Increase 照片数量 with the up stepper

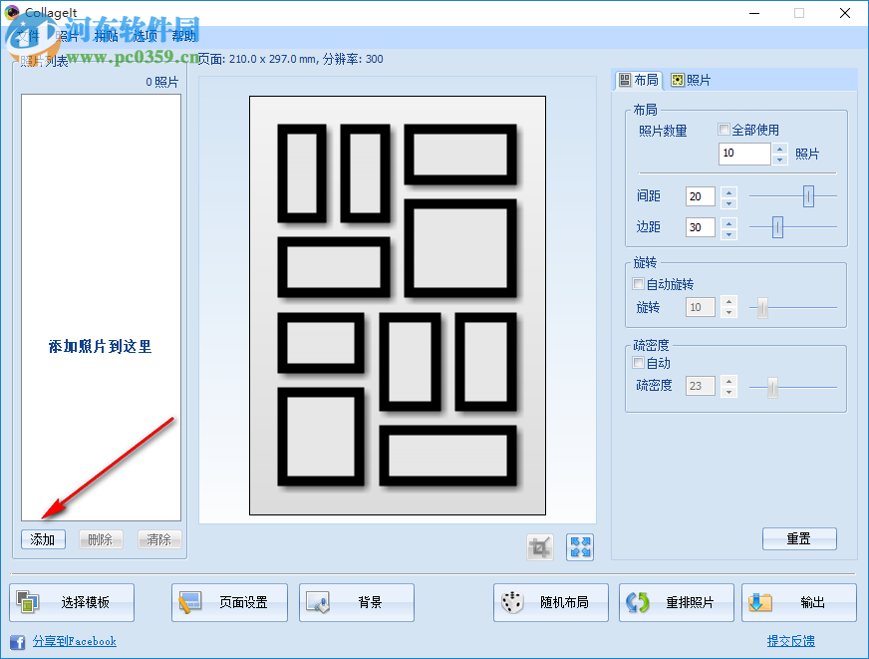point(779,149)
